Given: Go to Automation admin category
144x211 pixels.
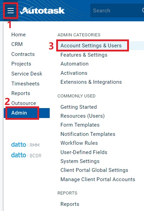Looking at the screenshot, I should (74, 64).
